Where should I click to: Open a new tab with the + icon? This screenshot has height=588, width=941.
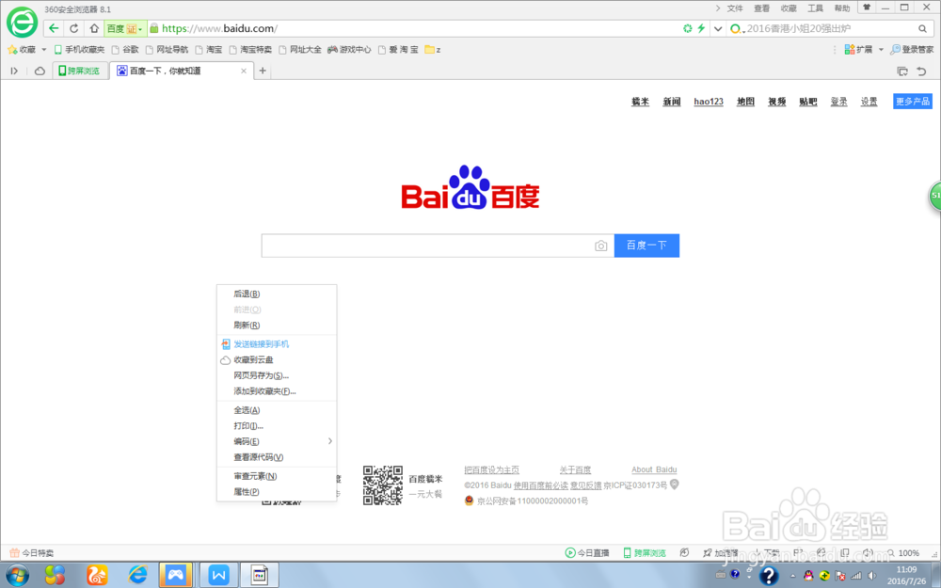click(263, 70)
